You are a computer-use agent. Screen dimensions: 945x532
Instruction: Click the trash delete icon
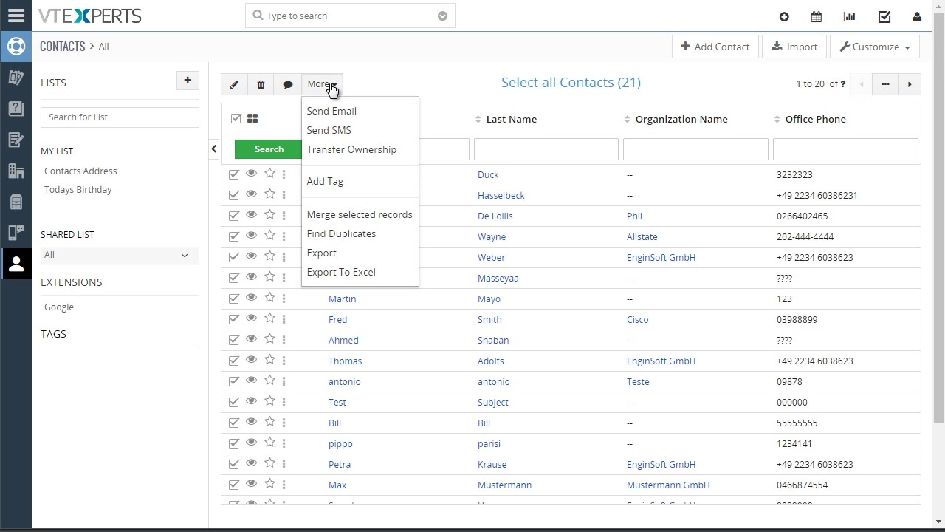261,85
